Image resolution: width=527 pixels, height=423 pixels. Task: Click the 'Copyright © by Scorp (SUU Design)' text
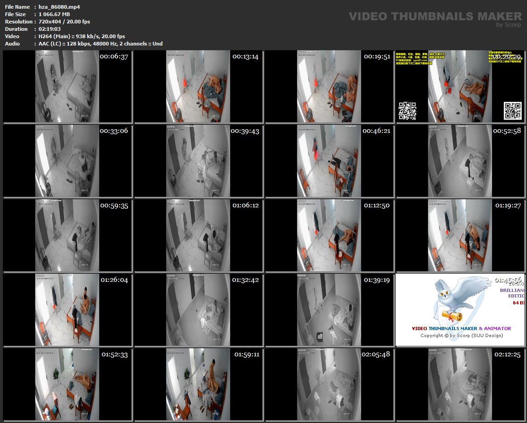(461, 336)
